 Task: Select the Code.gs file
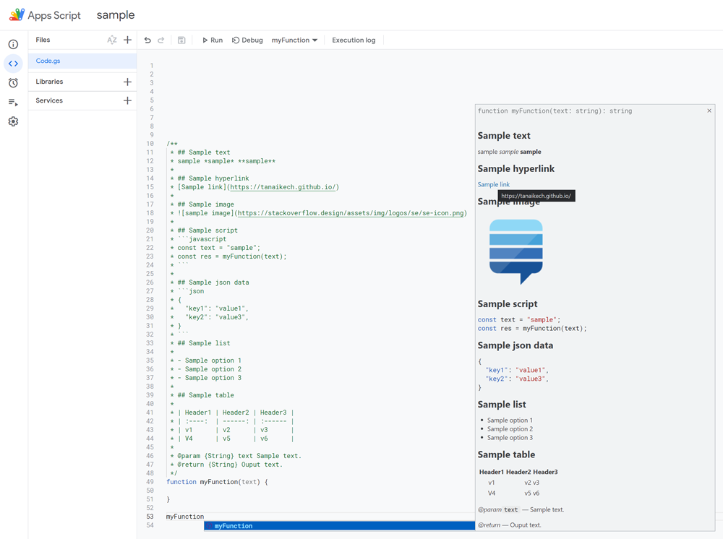coord(82,61)
